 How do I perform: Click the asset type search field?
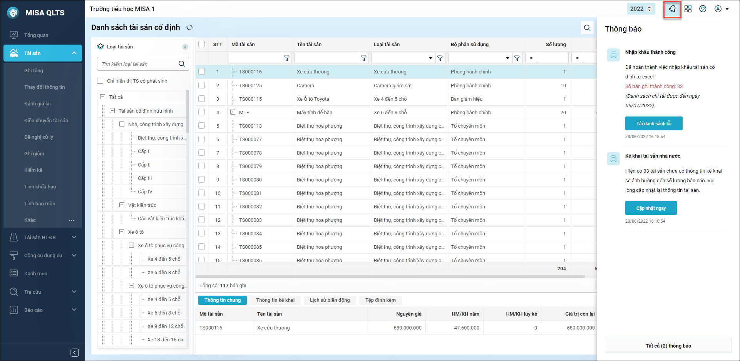(138, 64)
